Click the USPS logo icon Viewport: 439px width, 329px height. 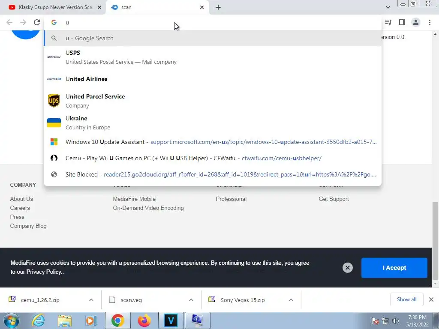coord(54,57)
